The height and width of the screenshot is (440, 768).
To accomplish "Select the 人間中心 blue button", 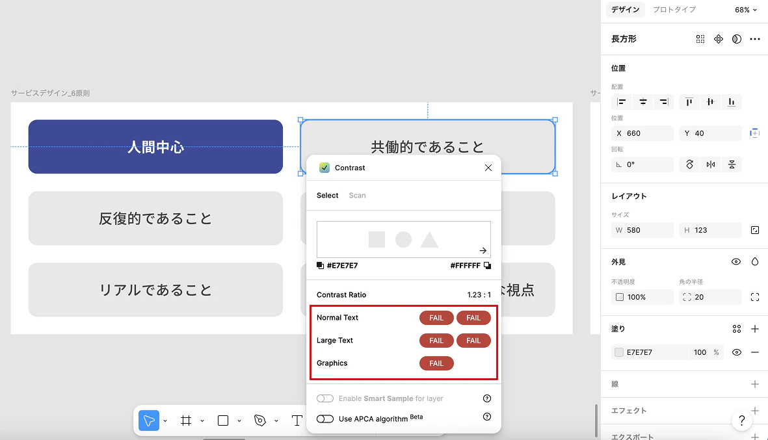I will (156, 146).
